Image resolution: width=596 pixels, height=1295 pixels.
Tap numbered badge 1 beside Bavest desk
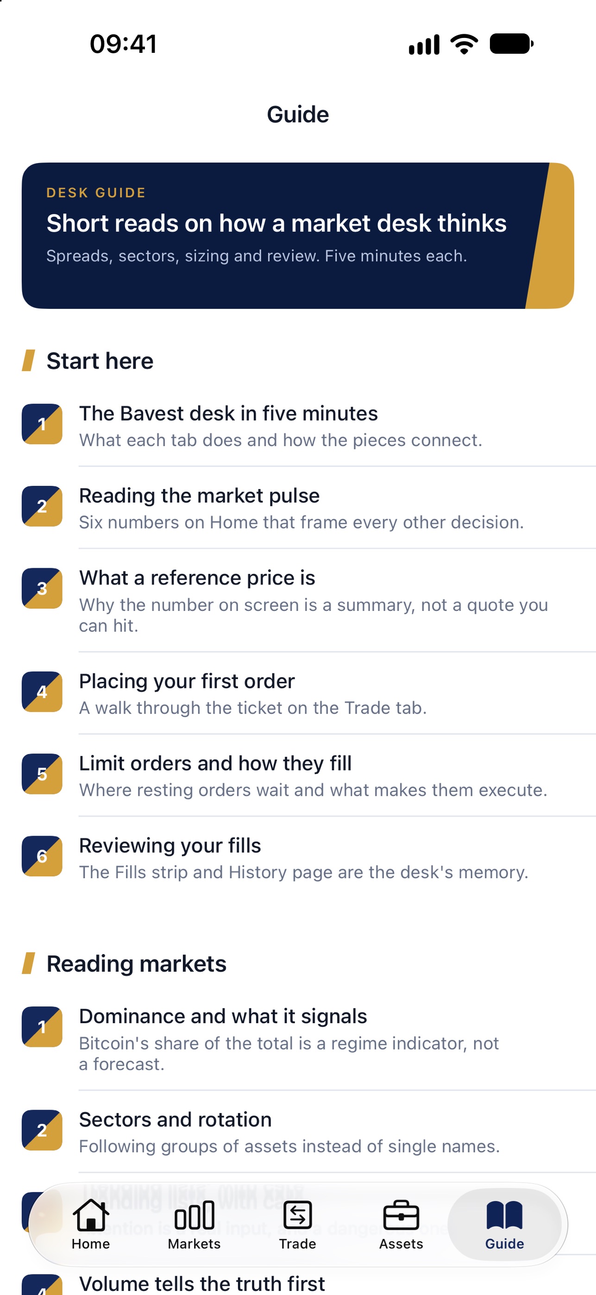pyautogui.click(x=42, y=424)
